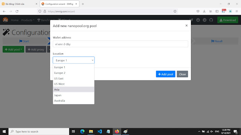Screen dimensions: 241x135
Task: Open Firefox downloads panel
Action: click(204, 11)
